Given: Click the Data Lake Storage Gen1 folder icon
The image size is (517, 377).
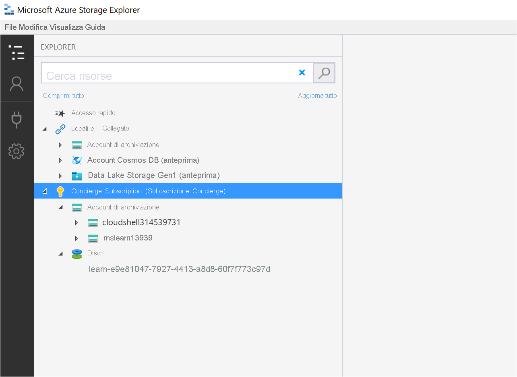Looking at the screenshot, I should [x=77, y=176].
